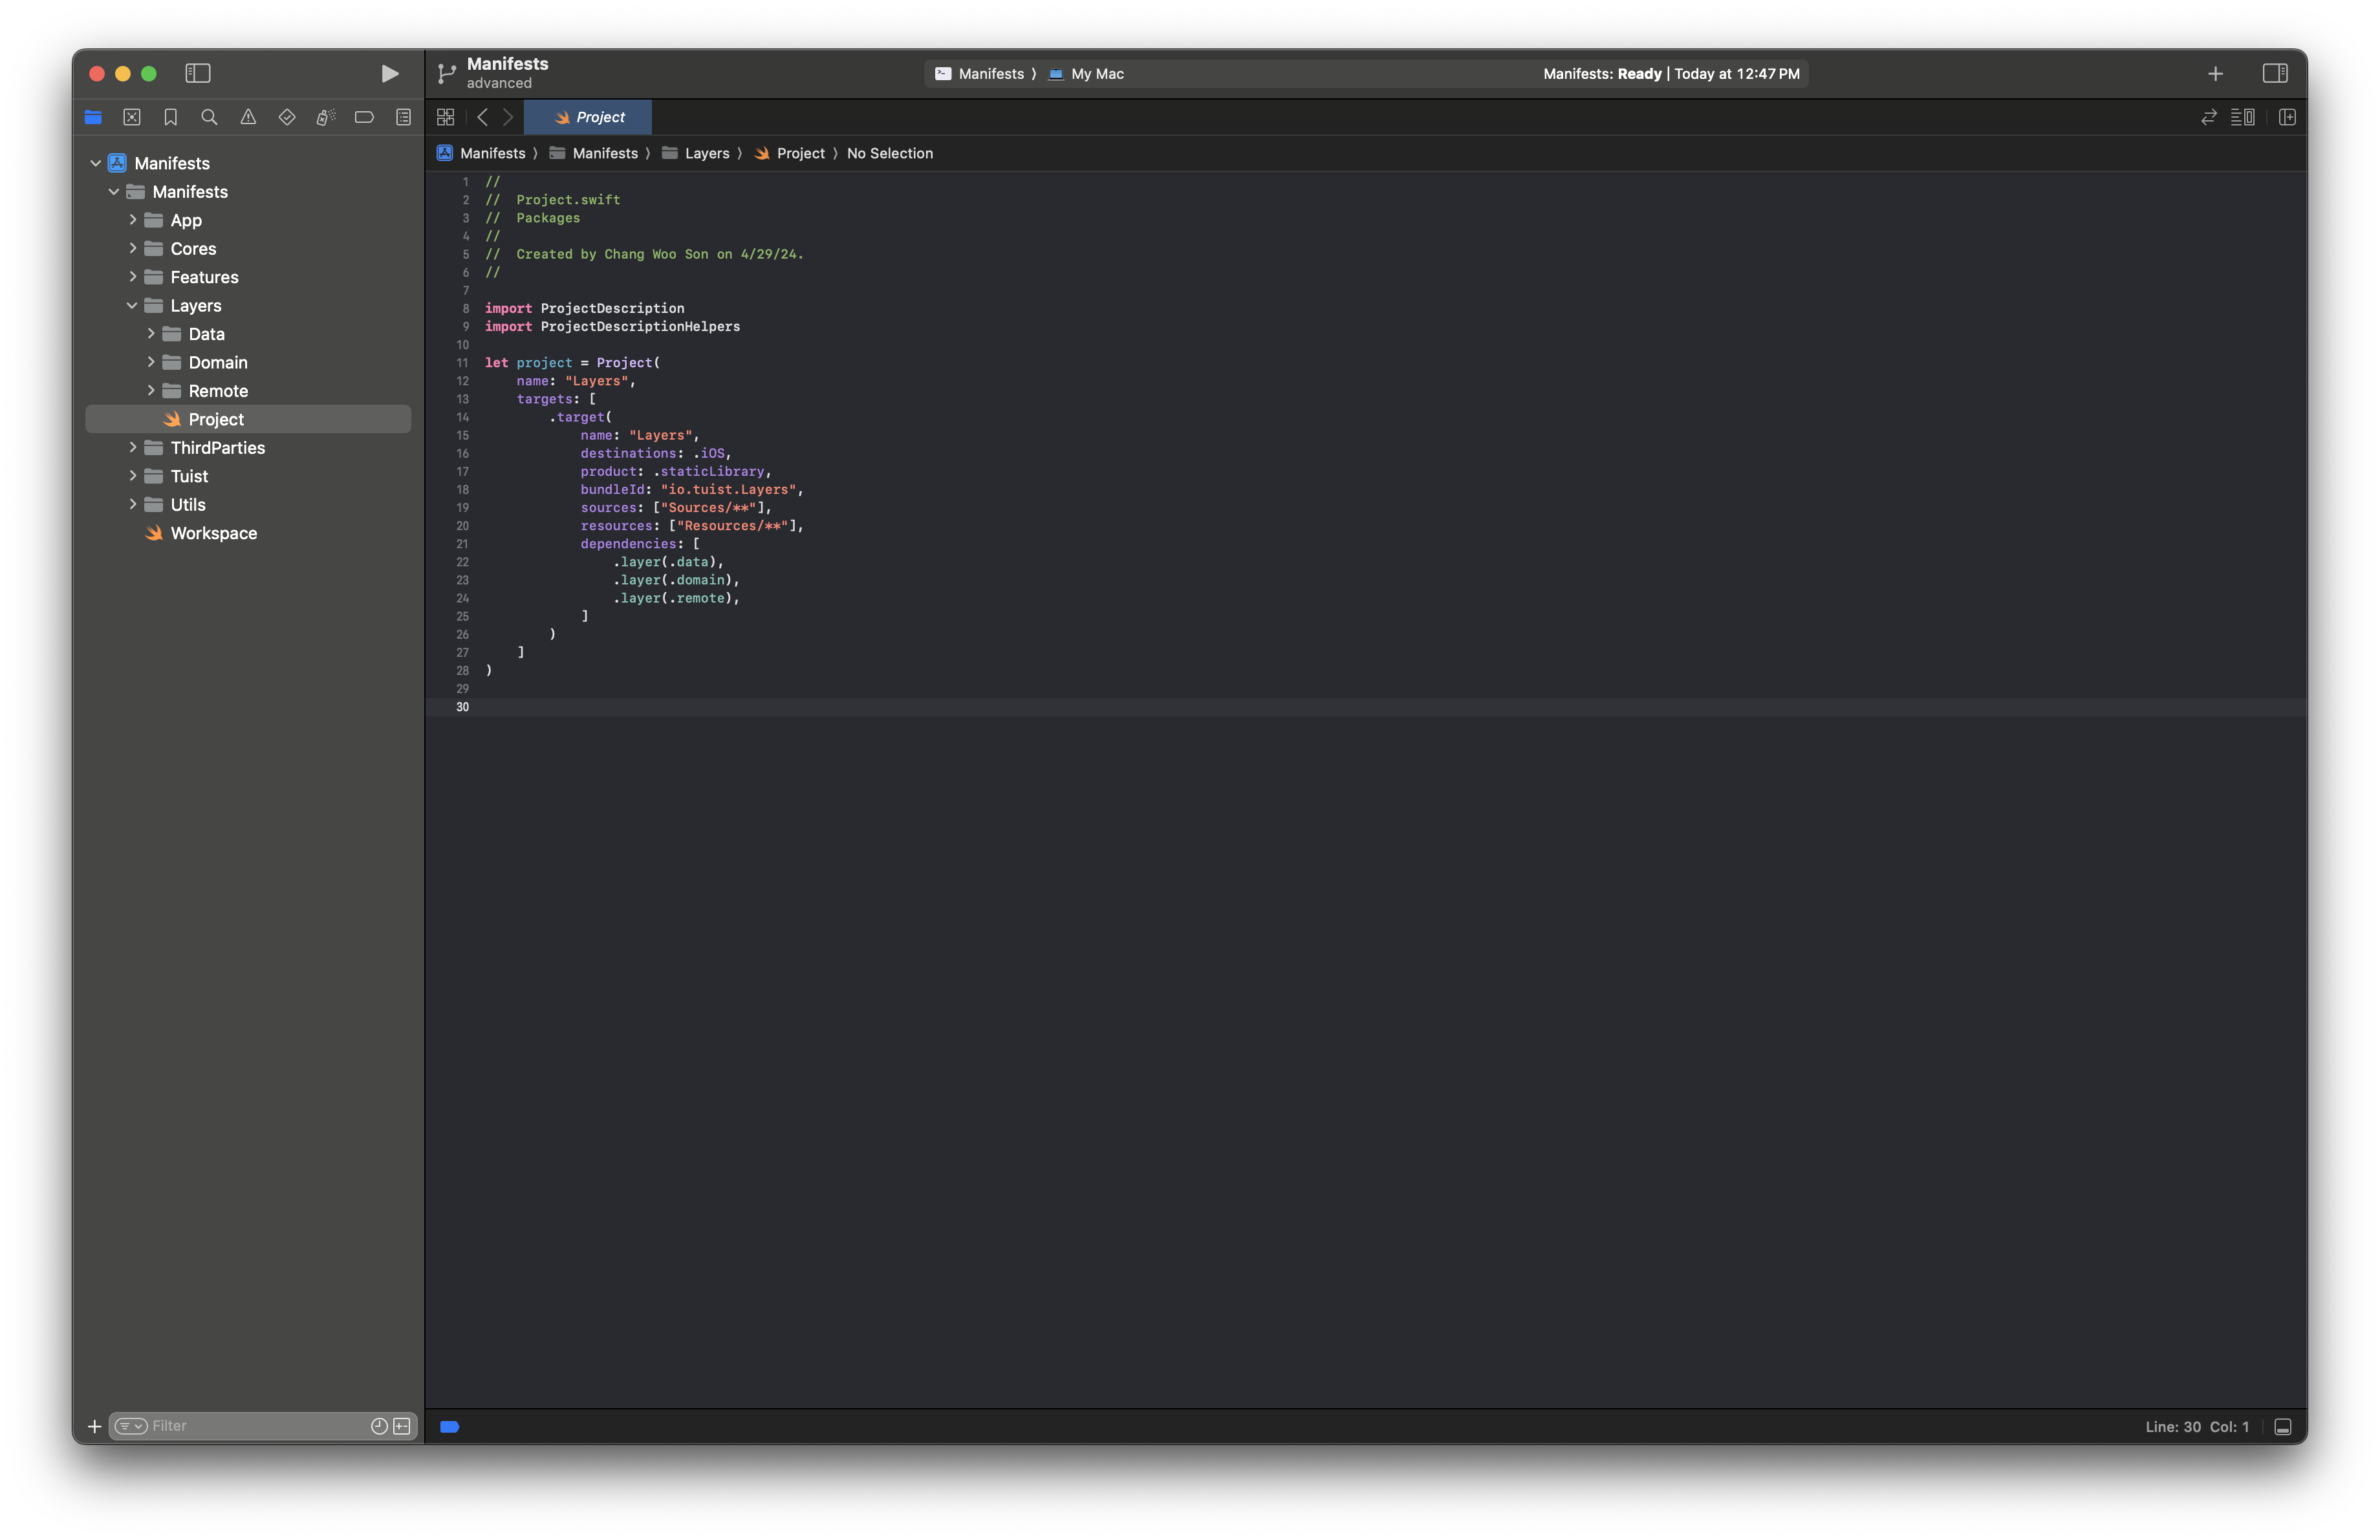Toggle the inspectors panel on the right

[2275, 73]
